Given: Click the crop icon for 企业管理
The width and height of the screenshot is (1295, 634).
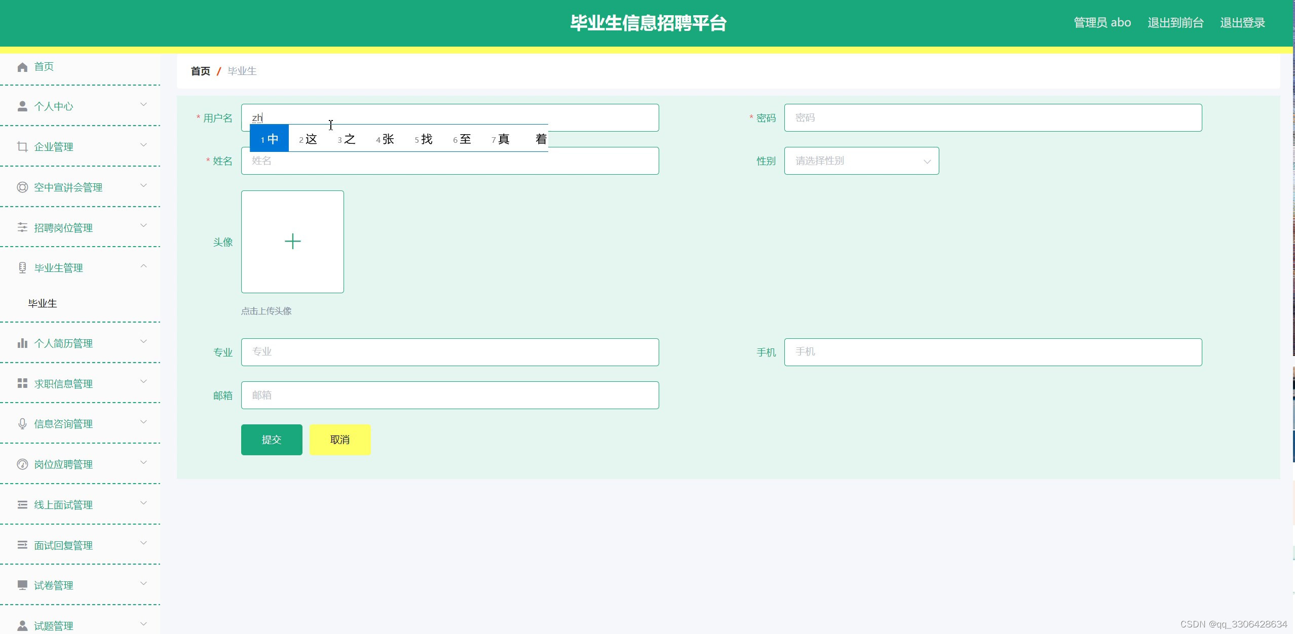Looking at the screenshot, I should click(22, 147).
